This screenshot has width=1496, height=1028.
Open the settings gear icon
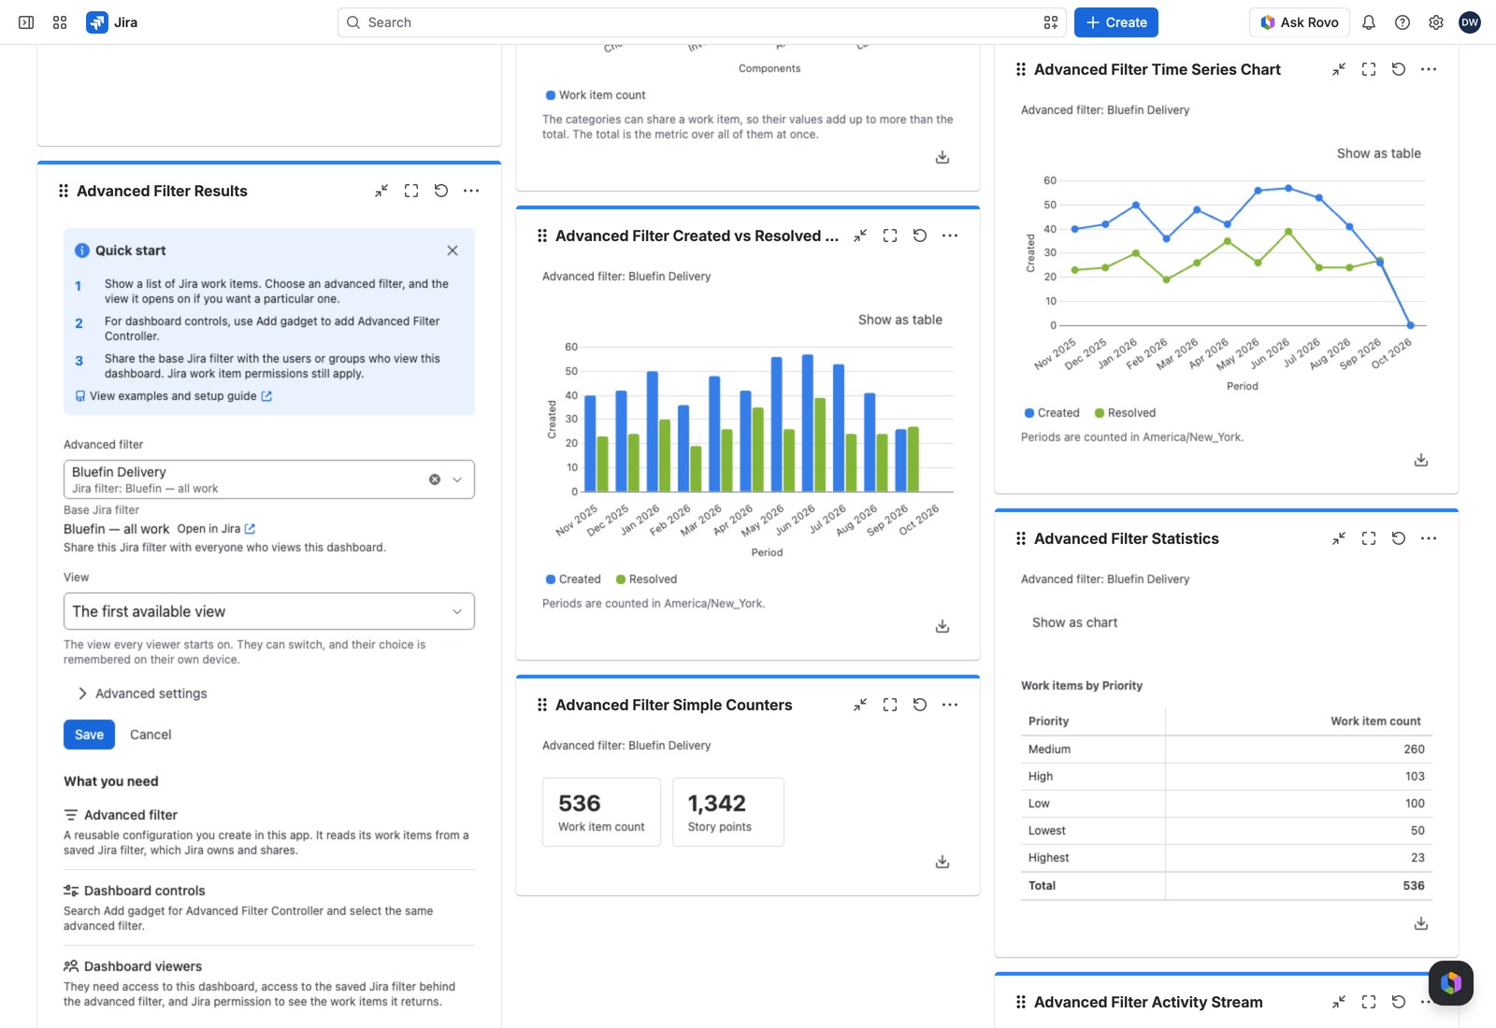click(1436, 22)
